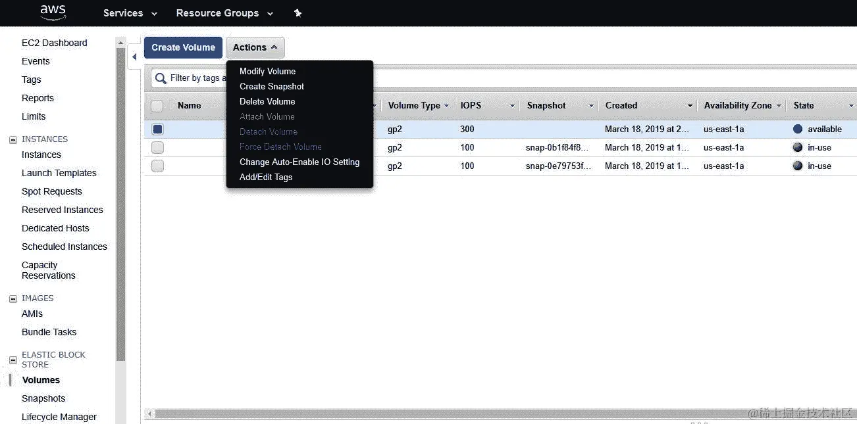Click the sidebar vertical scrollbar
857x424 pixels.
click(x=120, y=204)
